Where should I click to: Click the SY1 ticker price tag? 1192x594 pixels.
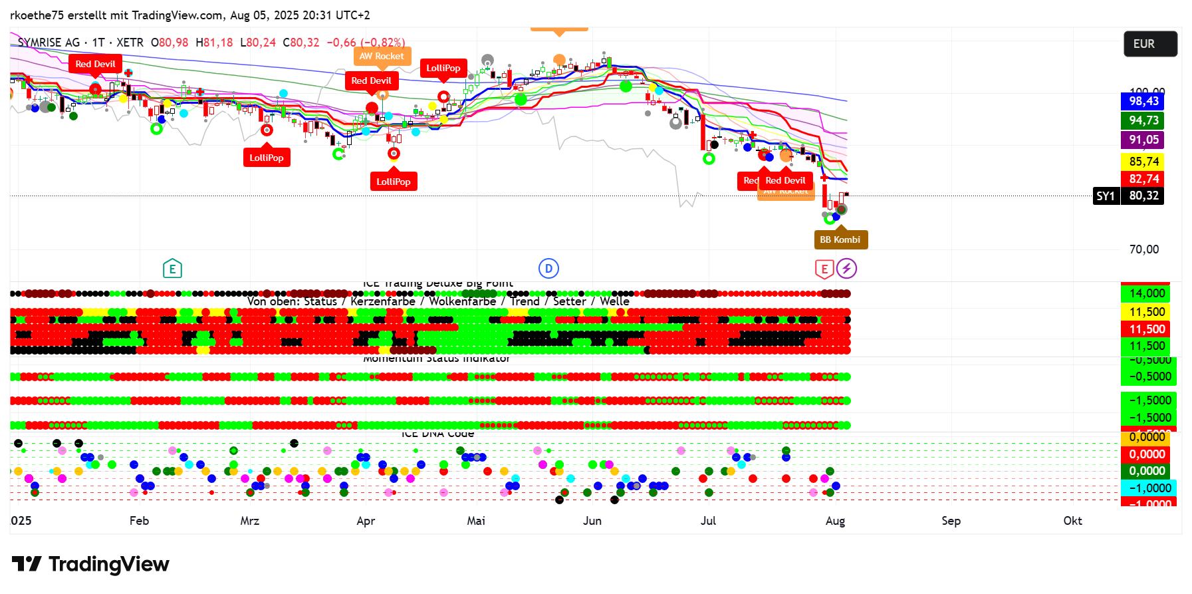(1106, 196)
